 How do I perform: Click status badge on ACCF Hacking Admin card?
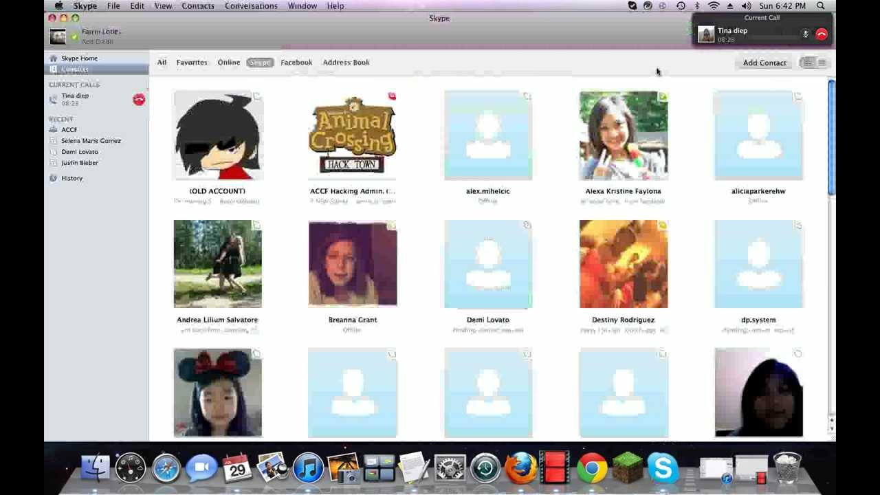coord(392,96)
